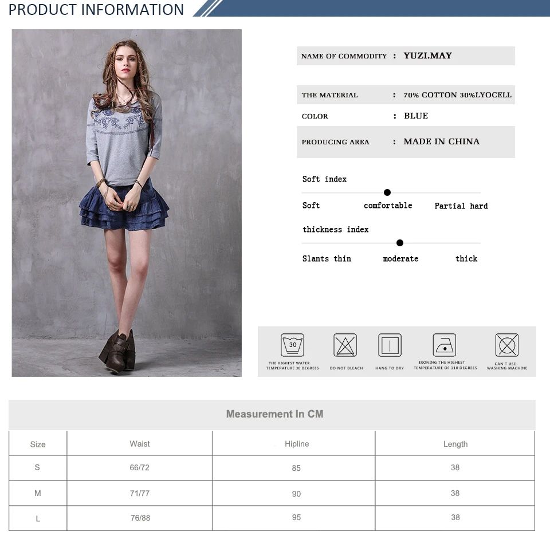Click the hang to dry icon

pos(390,345)
